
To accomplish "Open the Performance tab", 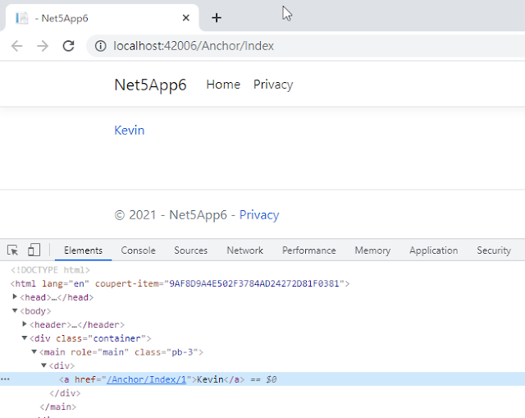I will point(309,250).
